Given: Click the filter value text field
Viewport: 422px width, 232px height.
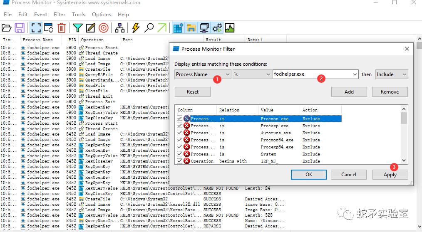Looking at the screenshot, I should coord(312,74).
